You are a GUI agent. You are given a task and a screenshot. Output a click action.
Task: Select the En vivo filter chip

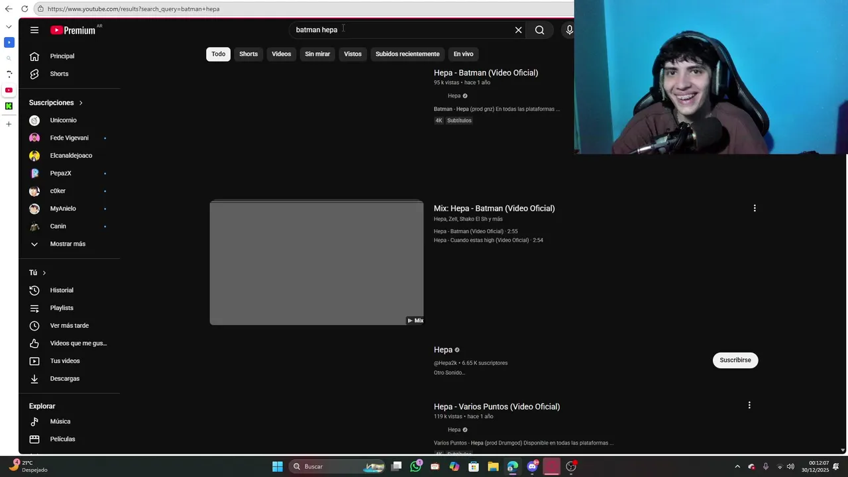pos(463,54)
